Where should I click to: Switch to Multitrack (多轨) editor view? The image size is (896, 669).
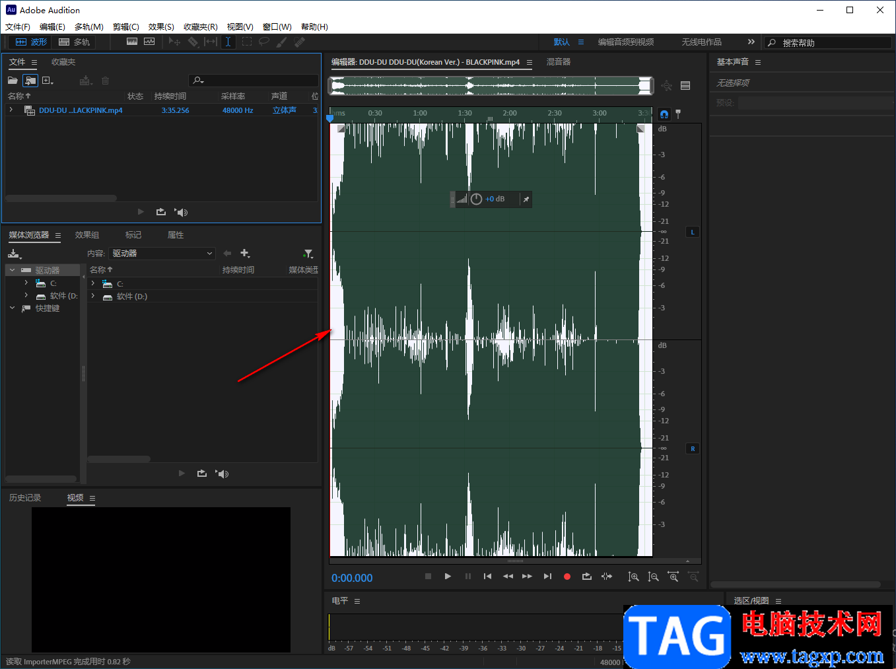pyautogui.click(x=74, y=42)
